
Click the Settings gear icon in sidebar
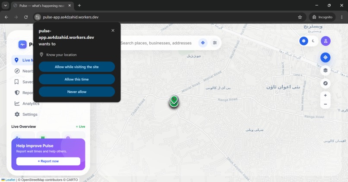click(x=17, y=114)
